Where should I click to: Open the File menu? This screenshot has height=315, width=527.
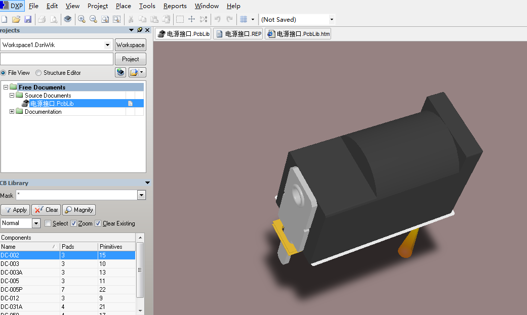(33, 6)
